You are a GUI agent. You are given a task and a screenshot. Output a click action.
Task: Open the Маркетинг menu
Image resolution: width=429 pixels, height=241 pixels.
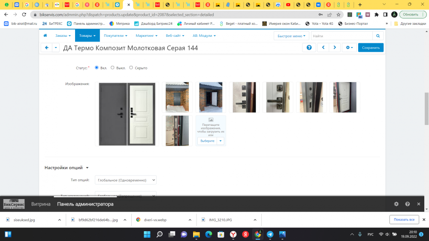pos(146,36)
